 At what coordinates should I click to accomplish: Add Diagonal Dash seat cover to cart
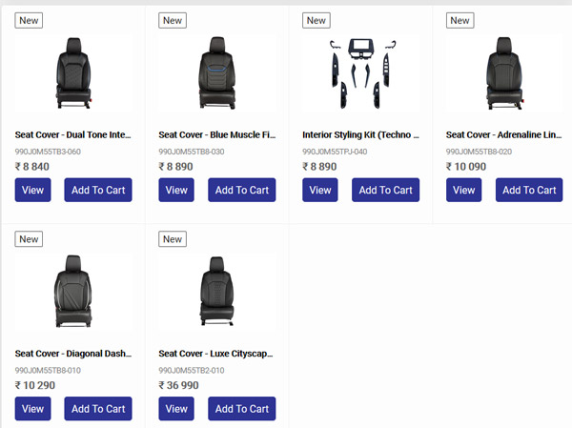pos(98,409)
